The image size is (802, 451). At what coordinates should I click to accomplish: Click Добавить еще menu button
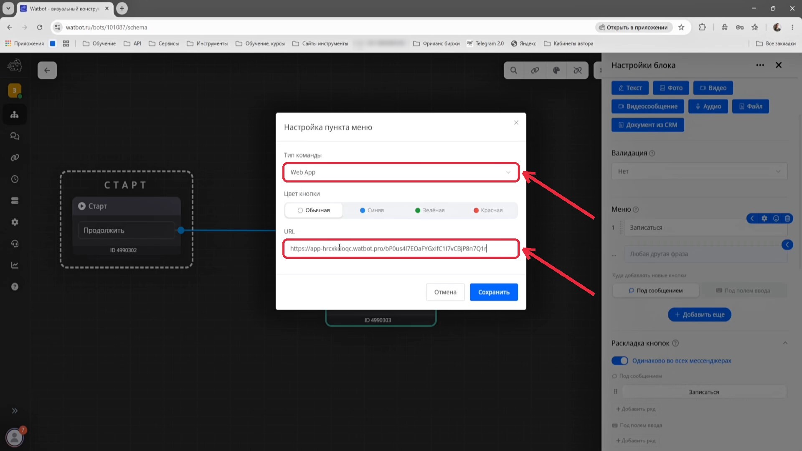699,314
